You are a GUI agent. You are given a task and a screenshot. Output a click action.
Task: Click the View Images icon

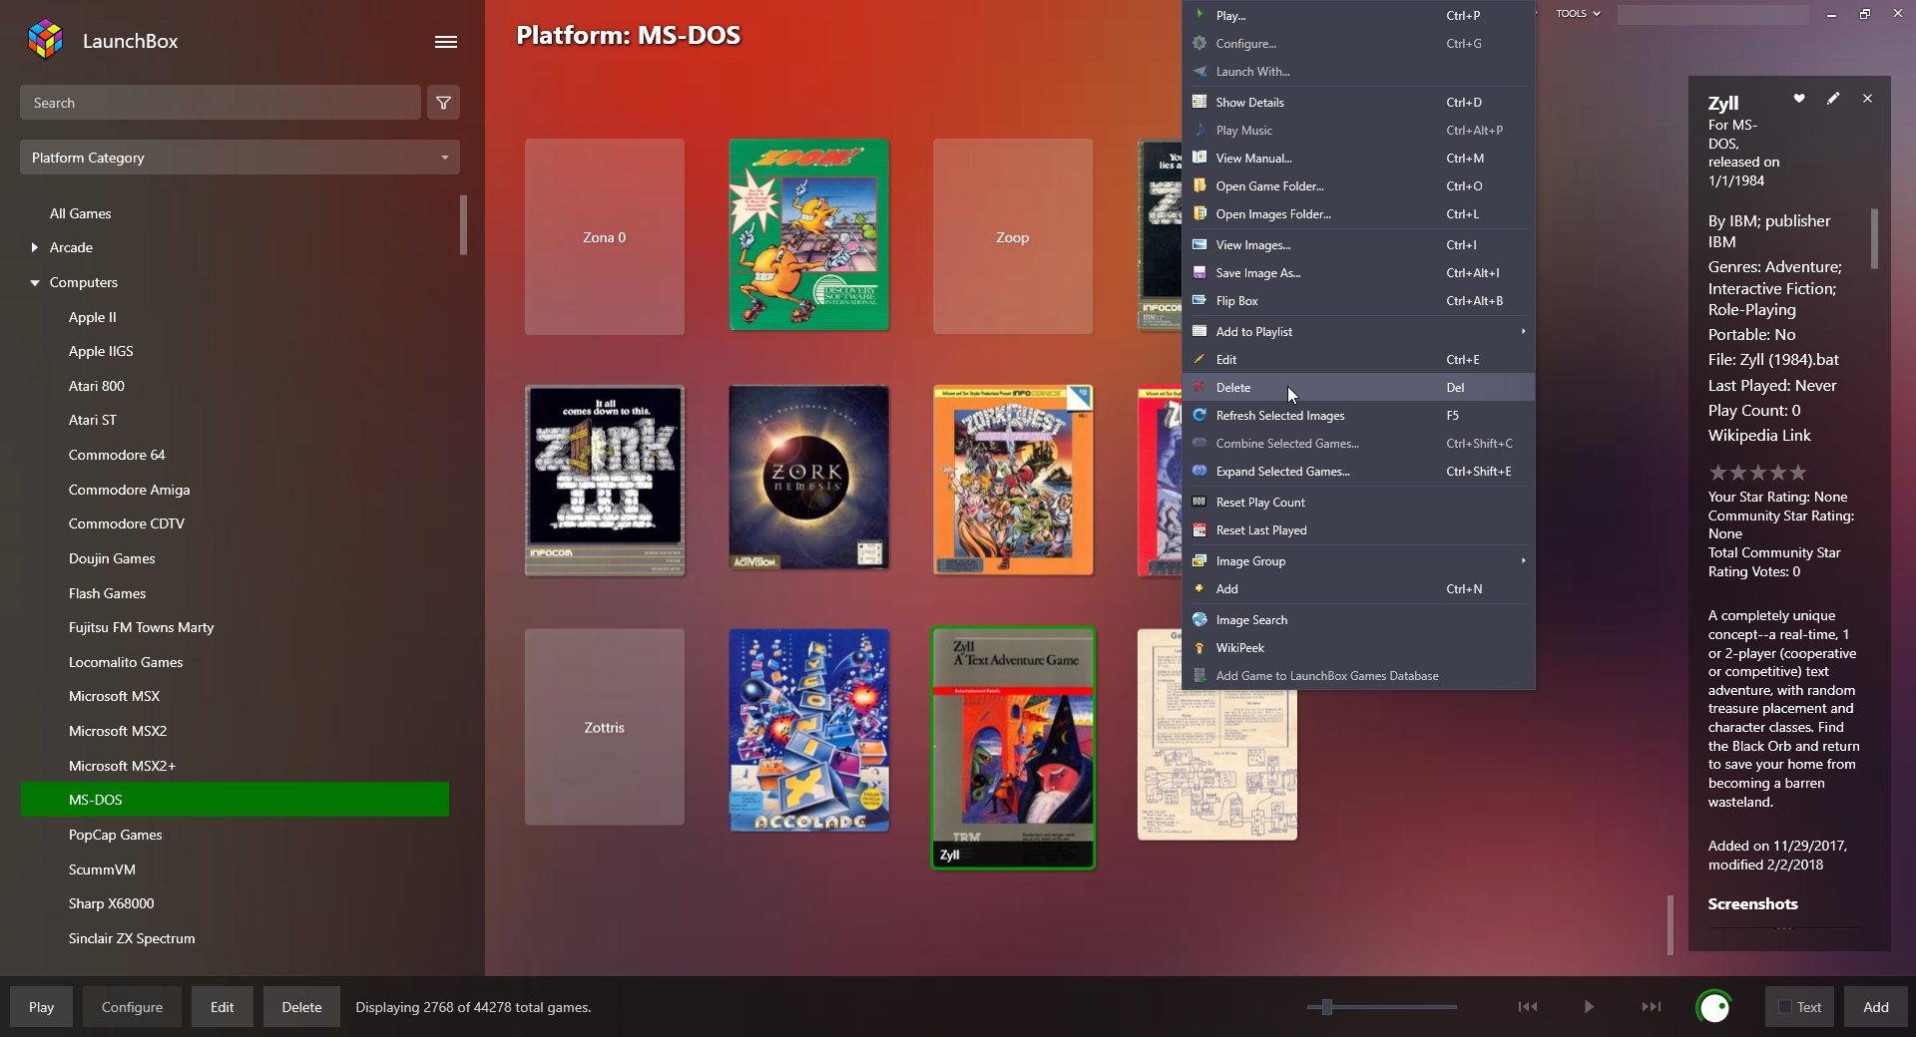point(1199,244)
